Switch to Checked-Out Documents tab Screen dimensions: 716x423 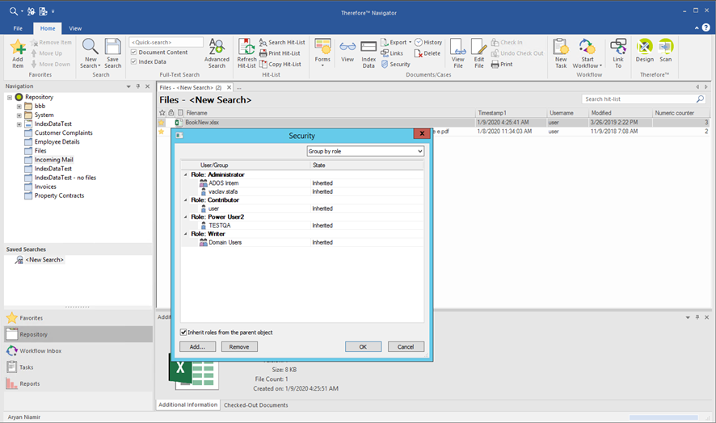[255, 404]
